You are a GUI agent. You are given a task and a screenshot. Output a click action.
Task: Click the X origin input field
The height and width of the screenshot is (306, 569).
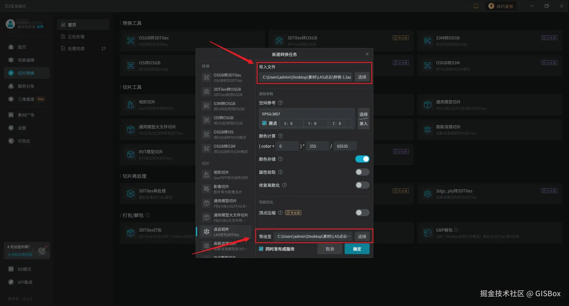[291, 123]
